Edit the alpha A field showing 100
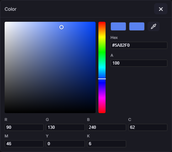This screenshot has height=152, width=172. point(139,63)
